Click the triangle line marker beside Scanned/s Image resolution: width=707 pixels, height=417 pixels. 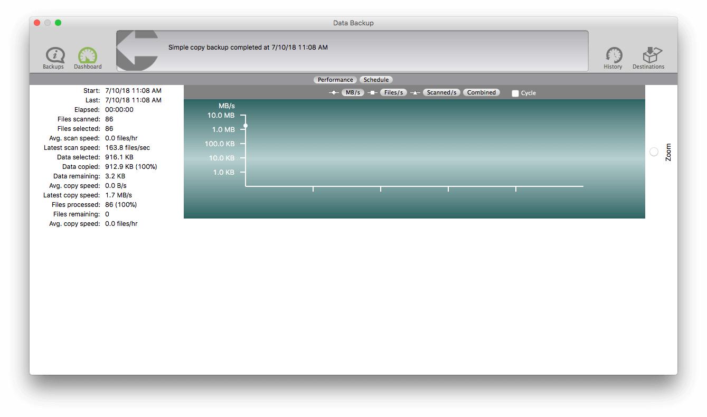click(415, 93)
